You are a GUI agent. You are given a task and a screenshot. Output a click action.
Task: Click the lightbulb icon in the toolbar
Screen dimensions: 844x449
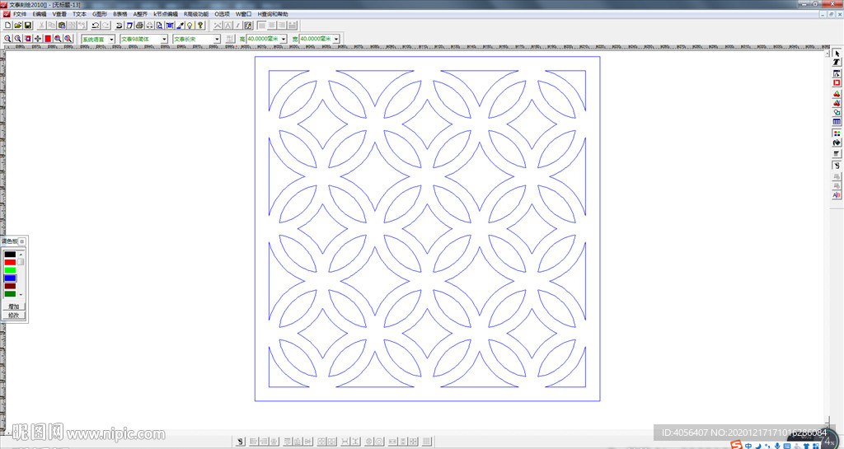tap(190, 26)
